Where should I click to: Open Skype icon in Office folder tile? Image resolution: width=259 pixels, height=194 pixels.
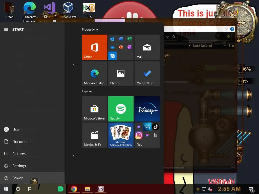113,56
